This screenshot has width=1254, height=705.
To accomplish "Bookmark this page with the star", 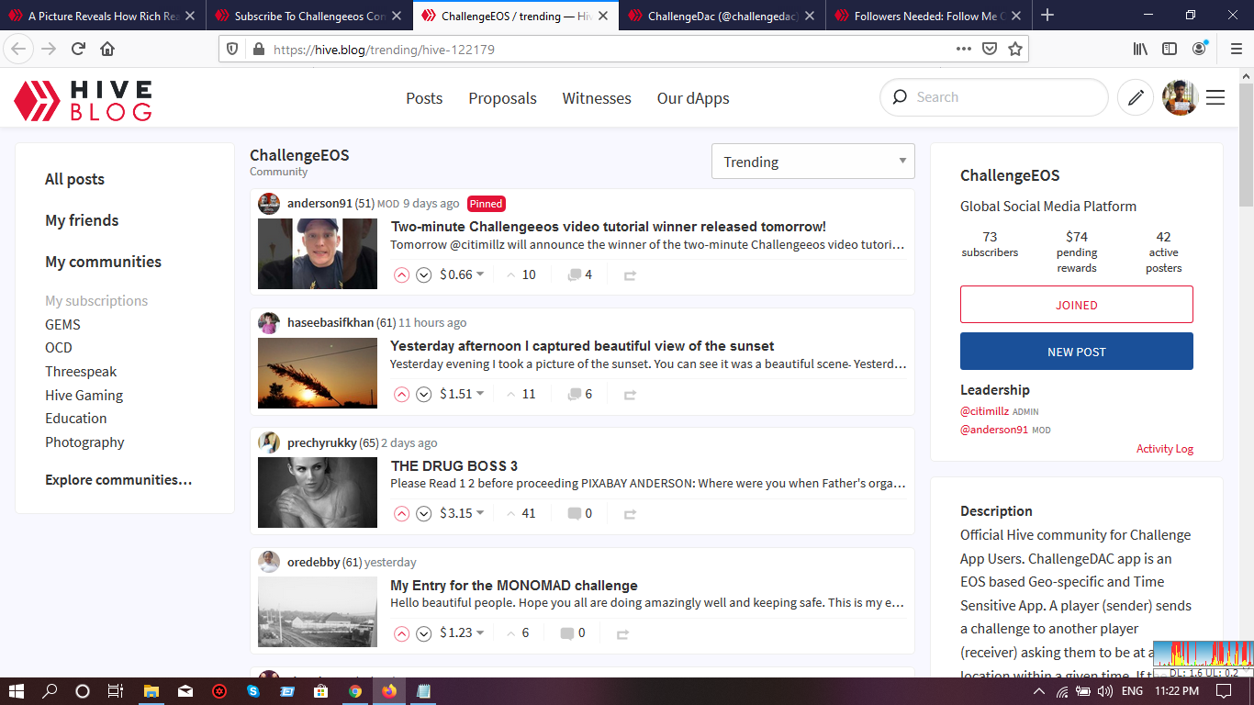I will [x=1015, y=49].
